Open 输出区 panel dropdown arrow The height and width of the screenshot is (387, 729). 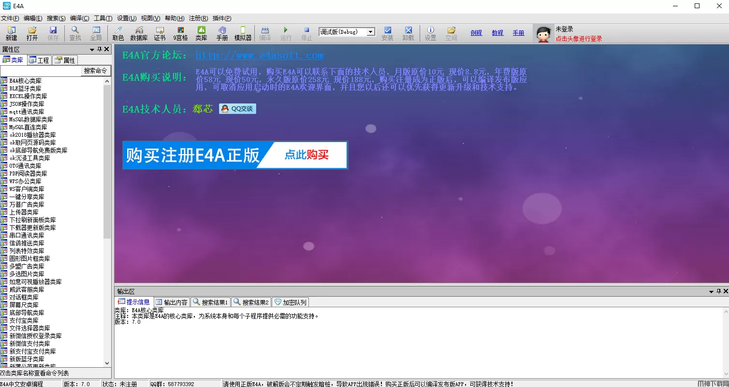(711, 291)
